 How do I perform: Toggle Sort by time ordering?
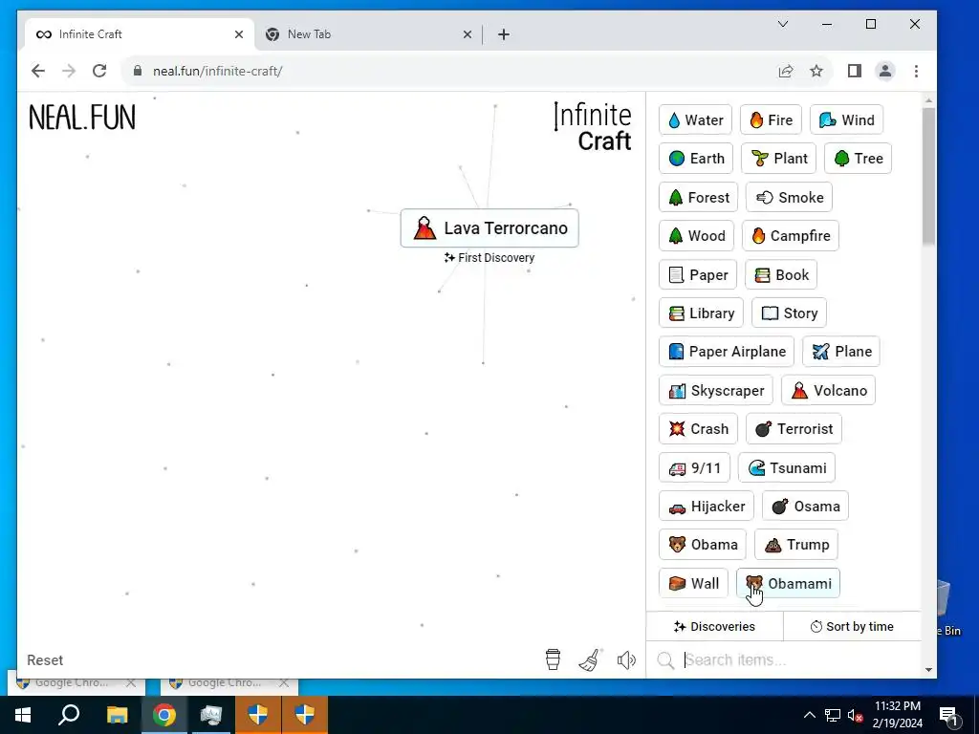tap(852, 627)
